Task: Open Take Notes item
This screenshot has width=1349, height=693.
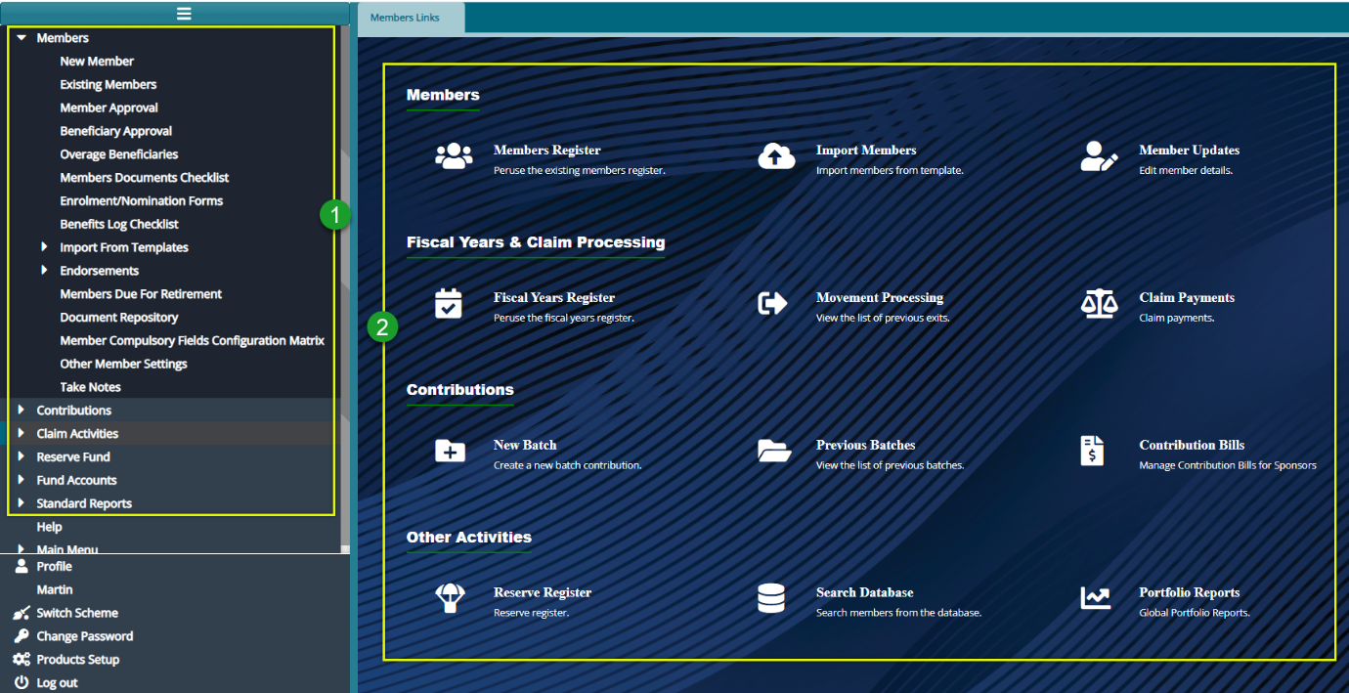Action: pyautogui.click(x=91, y=387)
